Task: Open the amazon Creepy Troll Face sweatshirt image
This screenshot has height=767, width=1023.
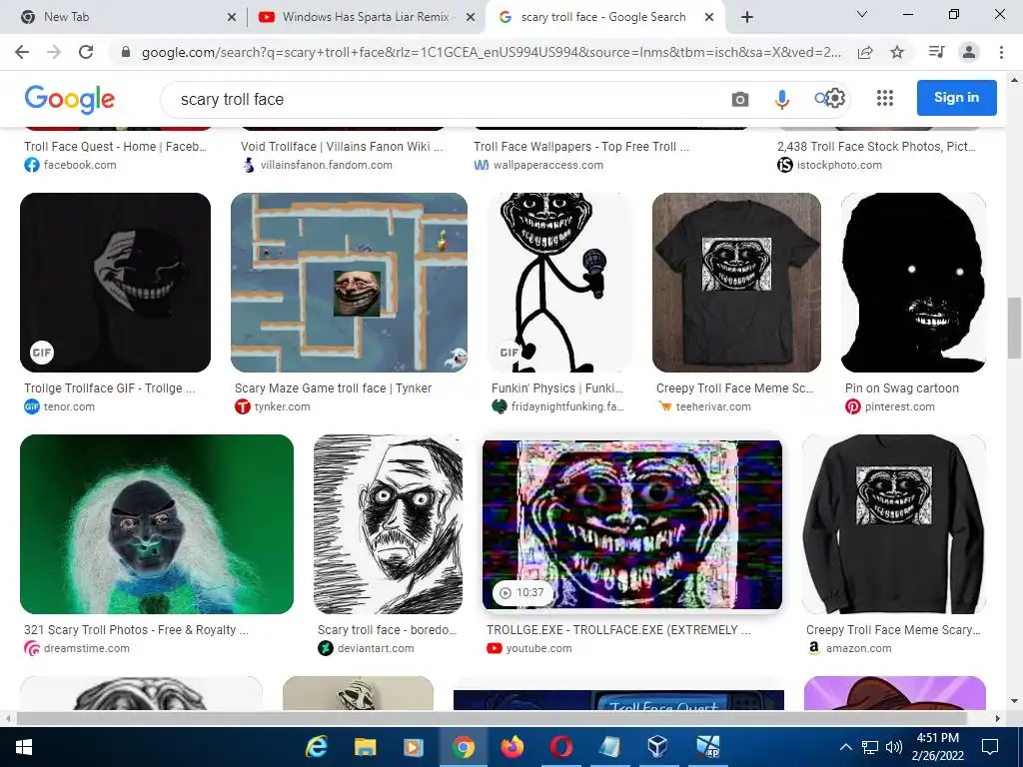Action: point(894,524)
